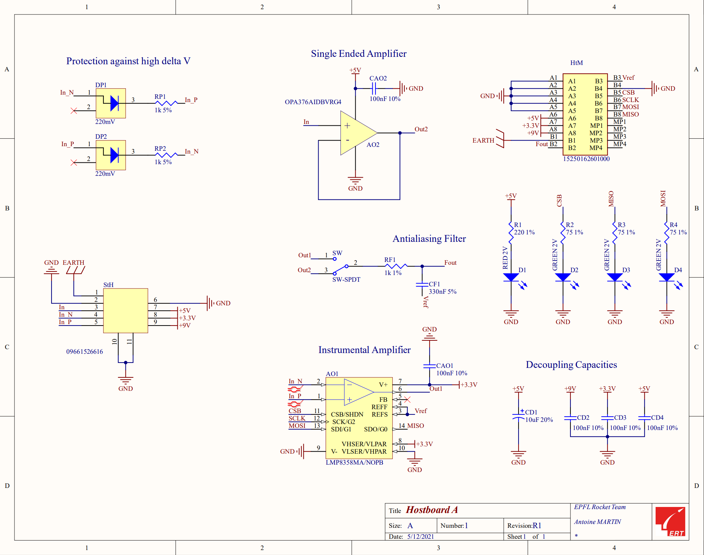Viewport: 704px width, 555px height.
Task: Click the D4 green LED symbol
Action: pyautogui.click(x=667, y=277)
